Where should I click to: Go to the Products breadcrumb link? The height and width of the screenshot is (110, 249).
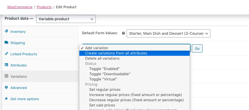[44, 7]
